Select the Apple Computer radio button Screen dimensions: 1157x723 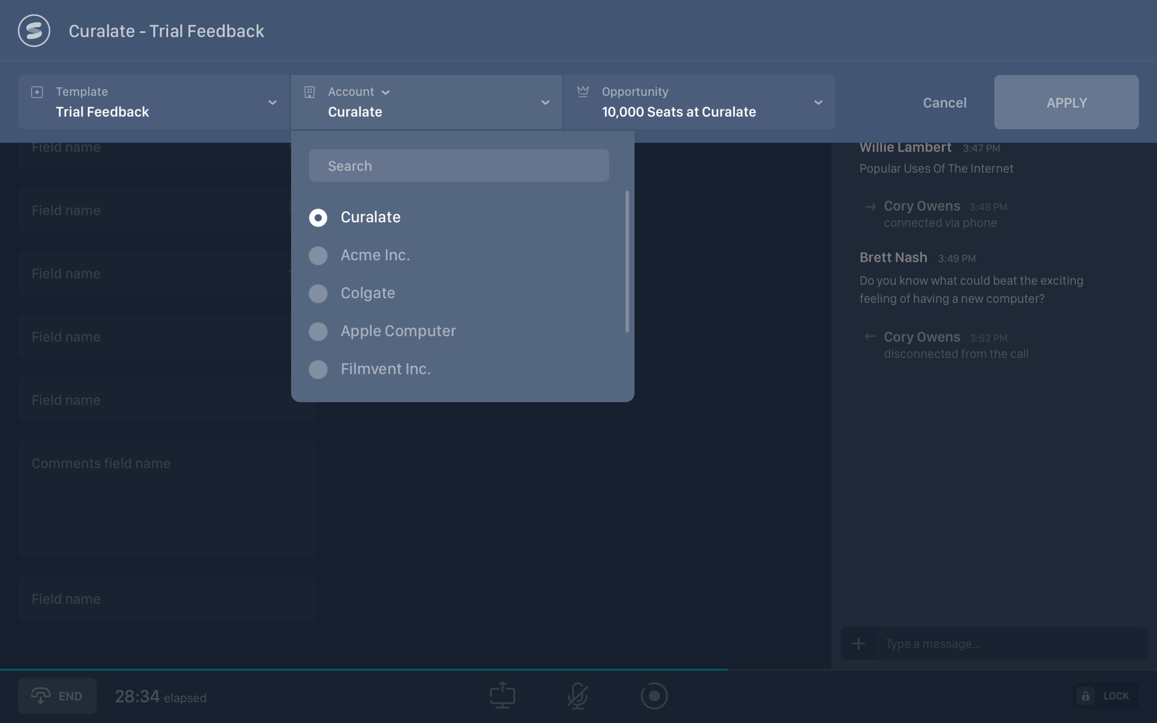[x=318, y=331]
